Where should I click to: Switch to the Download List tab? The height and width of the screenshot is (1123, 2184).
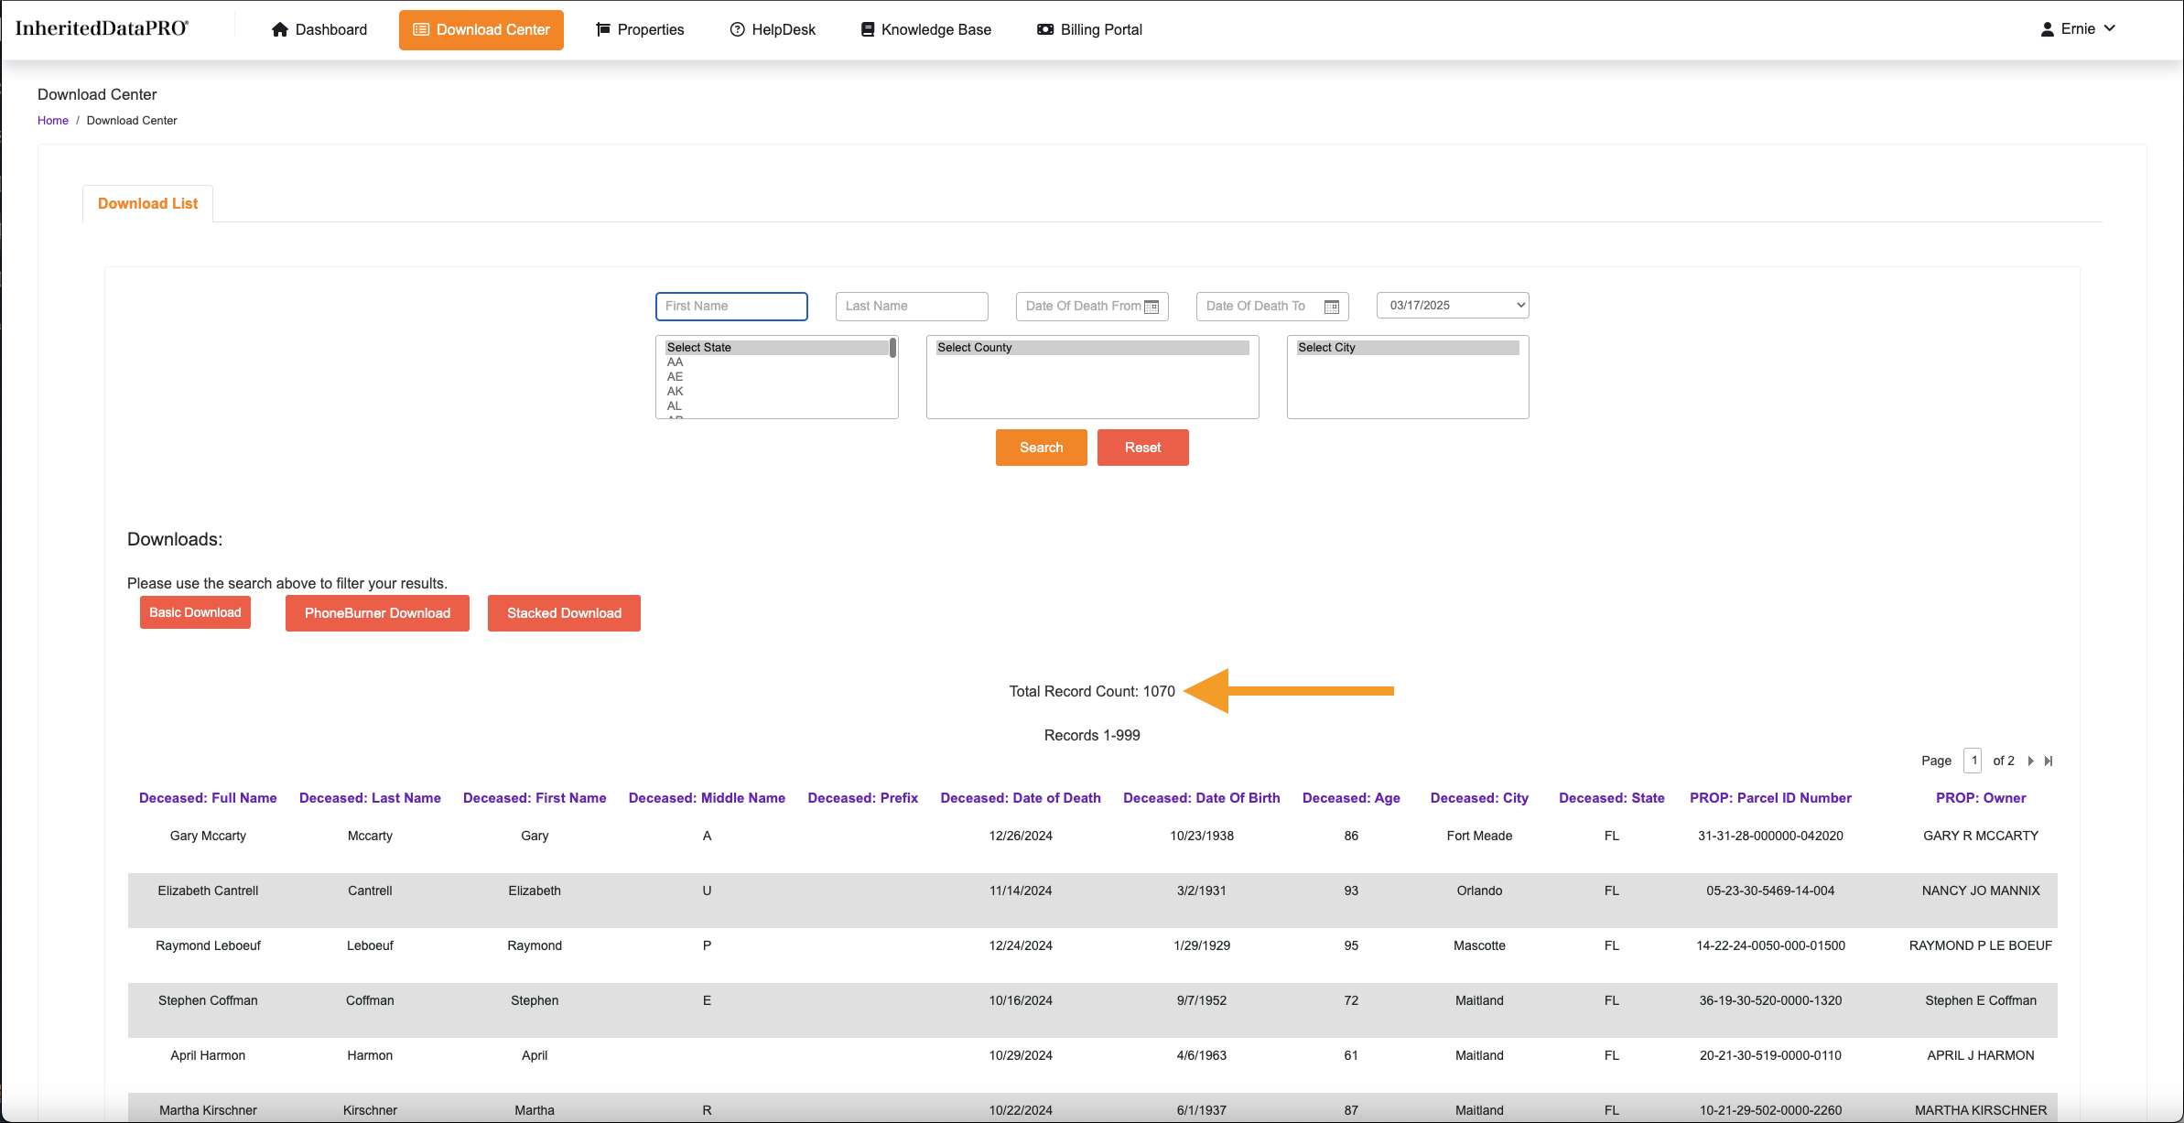pyautogui.click(x=147, y=203)
